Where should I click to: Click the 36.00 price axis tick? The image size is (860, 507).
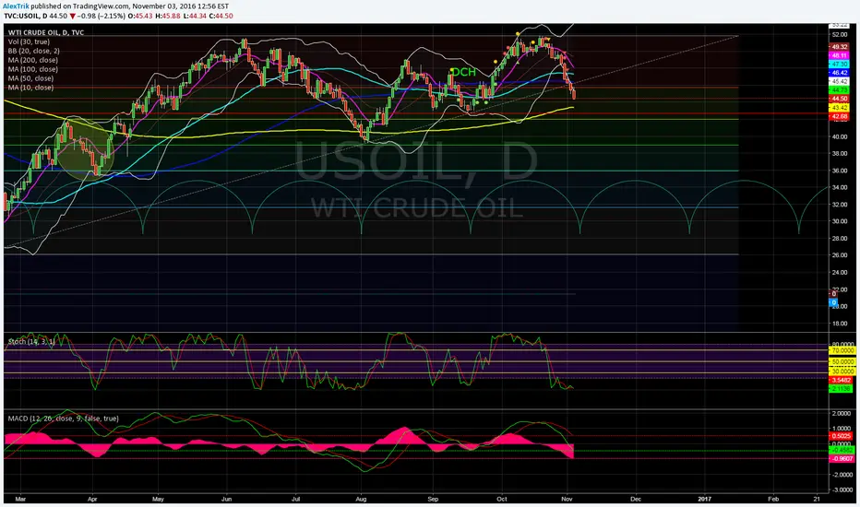pyautogui.click(x=840, y=171)
